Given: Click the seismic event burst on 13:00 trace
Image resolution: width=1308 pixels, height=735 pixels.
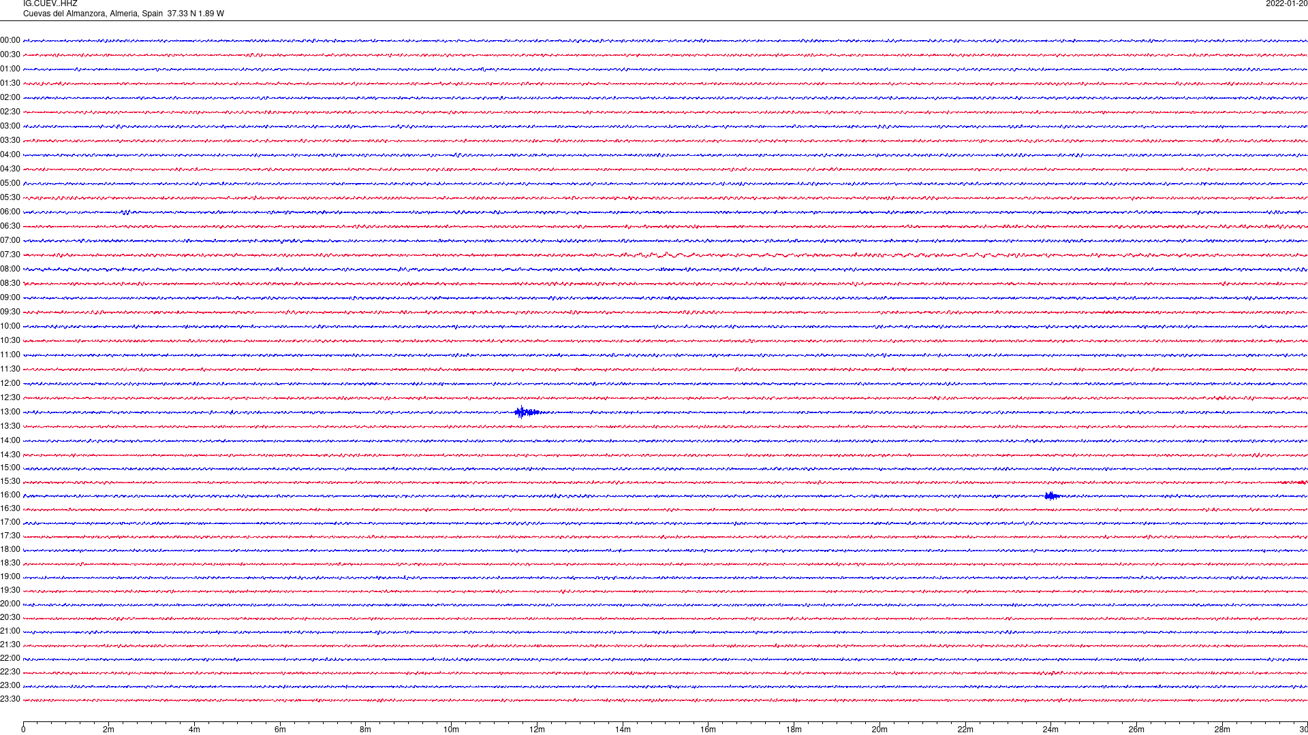Looking at the screenshot, I should [x=527, y=412].
